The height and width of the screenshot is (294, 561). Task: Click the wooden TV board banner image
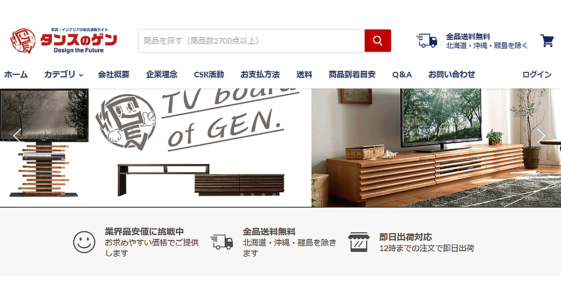[x=436, y=147]
